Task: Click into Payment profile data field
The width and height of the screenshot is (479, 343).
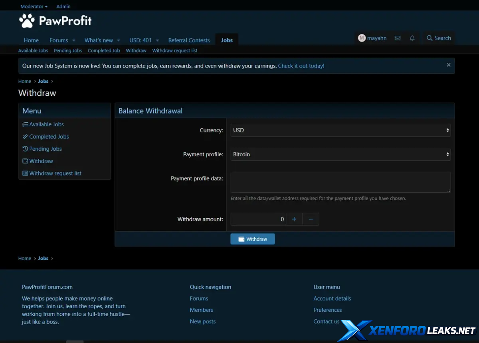Action: pyautogui.click(x=340, y=182)
